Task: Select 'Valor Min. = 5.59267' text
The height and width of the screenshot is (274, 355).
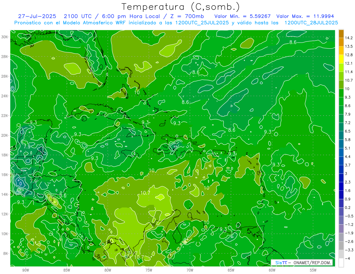Action: point(242,16)
